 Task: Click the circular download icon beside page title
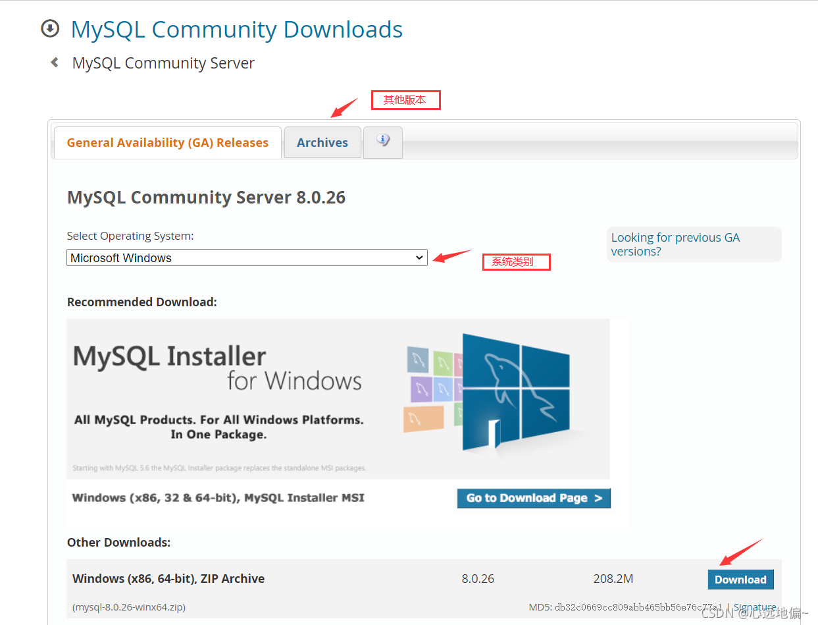pos(50,29)
